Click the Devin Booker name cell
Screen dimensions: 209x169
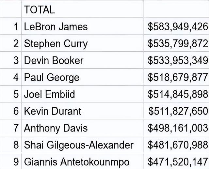tap(82, 60)
